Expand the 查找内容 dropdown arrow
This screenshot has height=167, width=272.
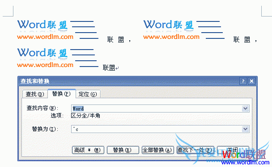[245, 109]
